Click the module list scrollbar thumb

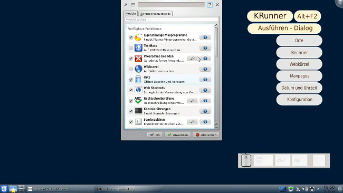point(216,42)
